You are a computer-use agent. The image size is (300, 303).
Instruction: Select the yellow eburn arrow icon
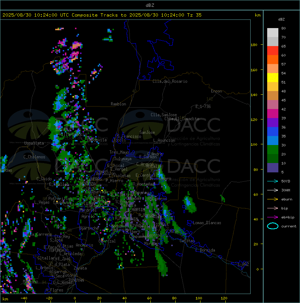coord(273,199)
